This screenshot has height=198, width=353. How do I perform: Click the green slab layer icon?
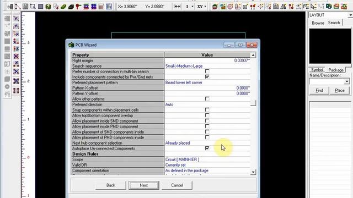63,7
